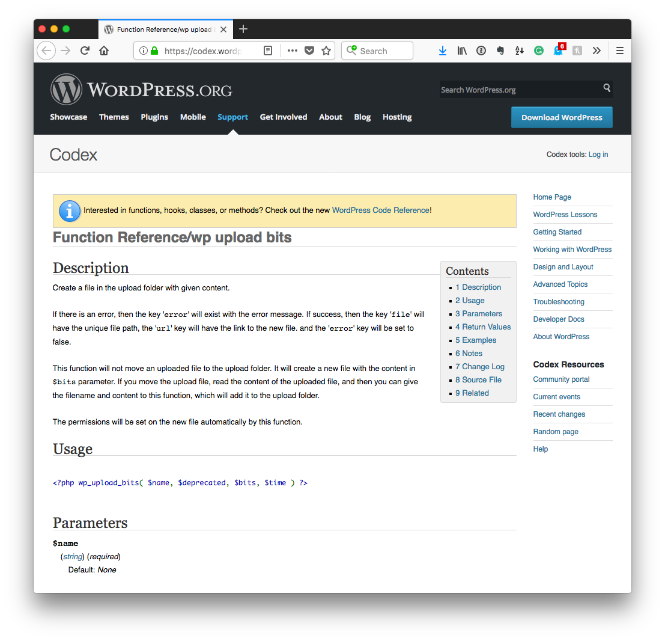Open the page actions ellipsis menu
The height and width of the screenshot is (641, 665).
292,51
